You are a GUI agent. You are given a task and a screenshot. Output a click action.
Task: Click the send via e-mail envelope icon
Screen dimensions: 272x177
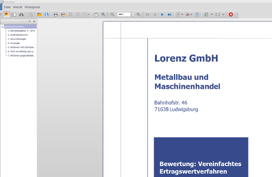(218, 14)
